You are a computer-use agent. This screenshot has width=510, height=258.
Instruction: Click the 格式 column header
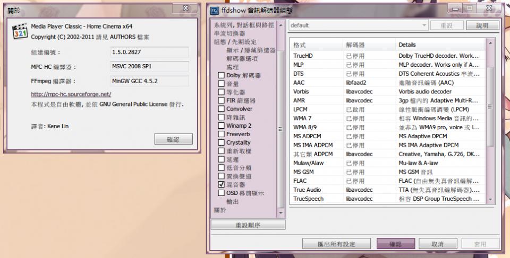click(317, 45)
